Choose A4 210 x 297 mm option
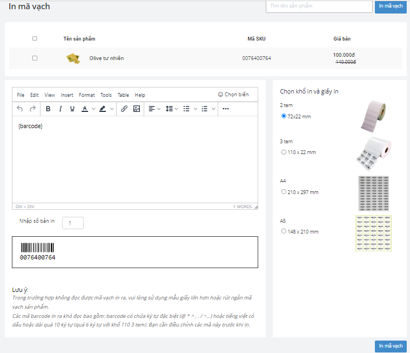Screen dimensions: 410x353 284,192
